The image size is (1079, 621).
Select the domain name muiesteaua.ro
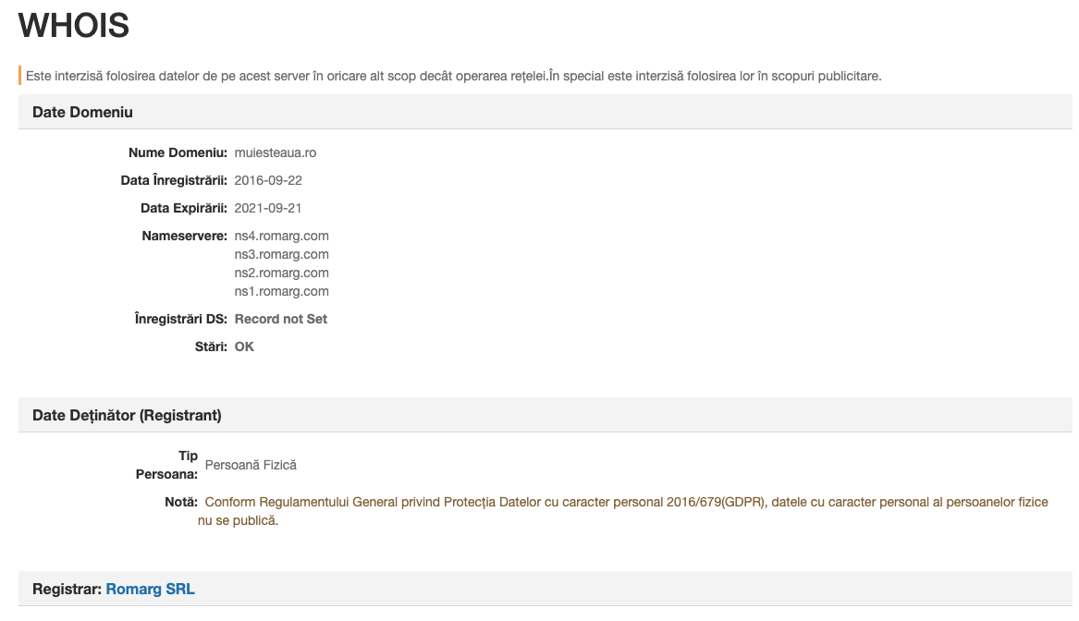coord(276,152)
